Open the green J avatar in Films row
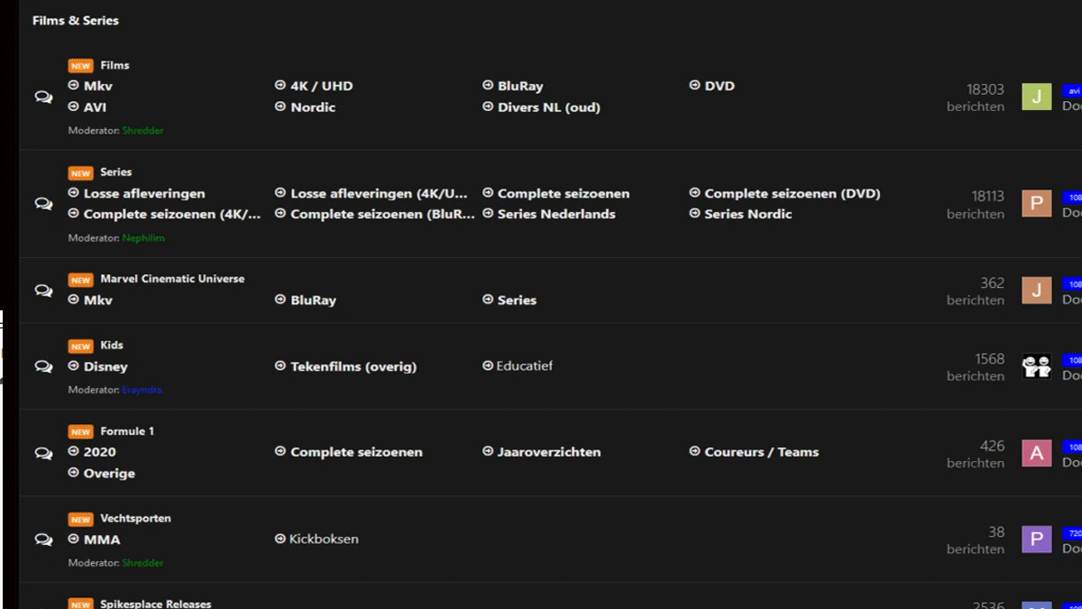The image size is (1082, 609). coord(1036,97)
